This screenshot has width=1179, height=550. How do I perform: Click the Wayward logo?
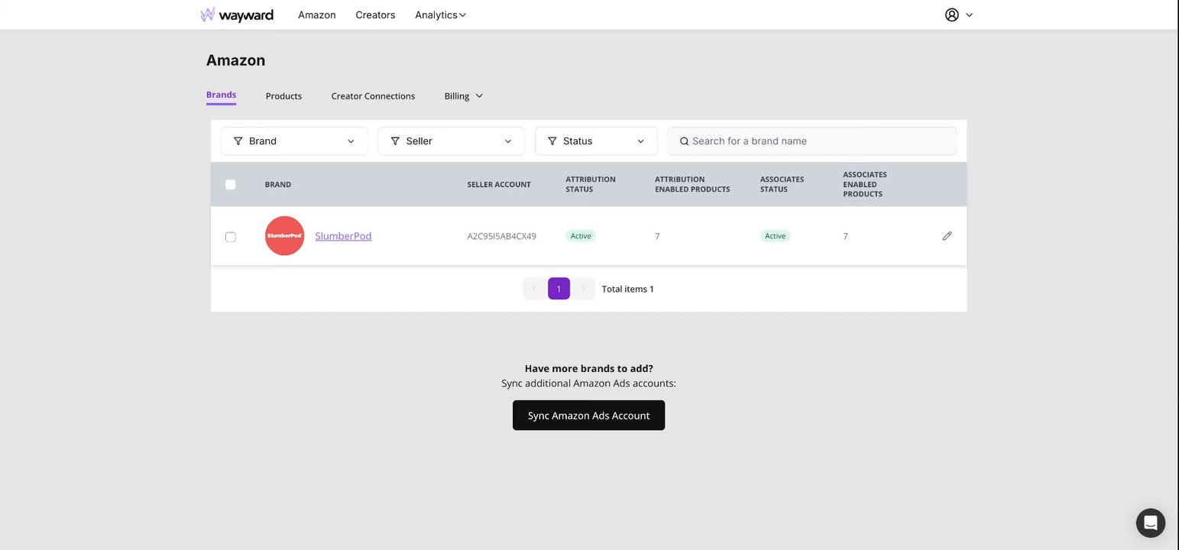pos(237,15)
